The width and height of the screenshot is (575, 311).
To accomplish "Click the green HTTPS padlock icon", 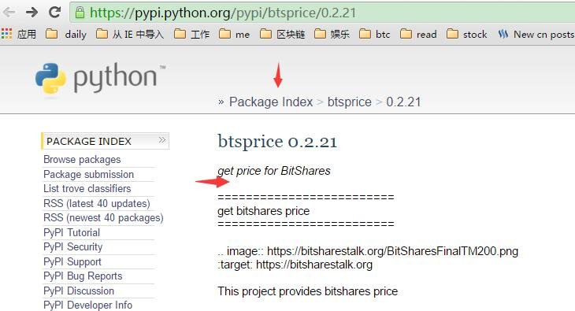I will pyautogui.click(x=80, y=13).
